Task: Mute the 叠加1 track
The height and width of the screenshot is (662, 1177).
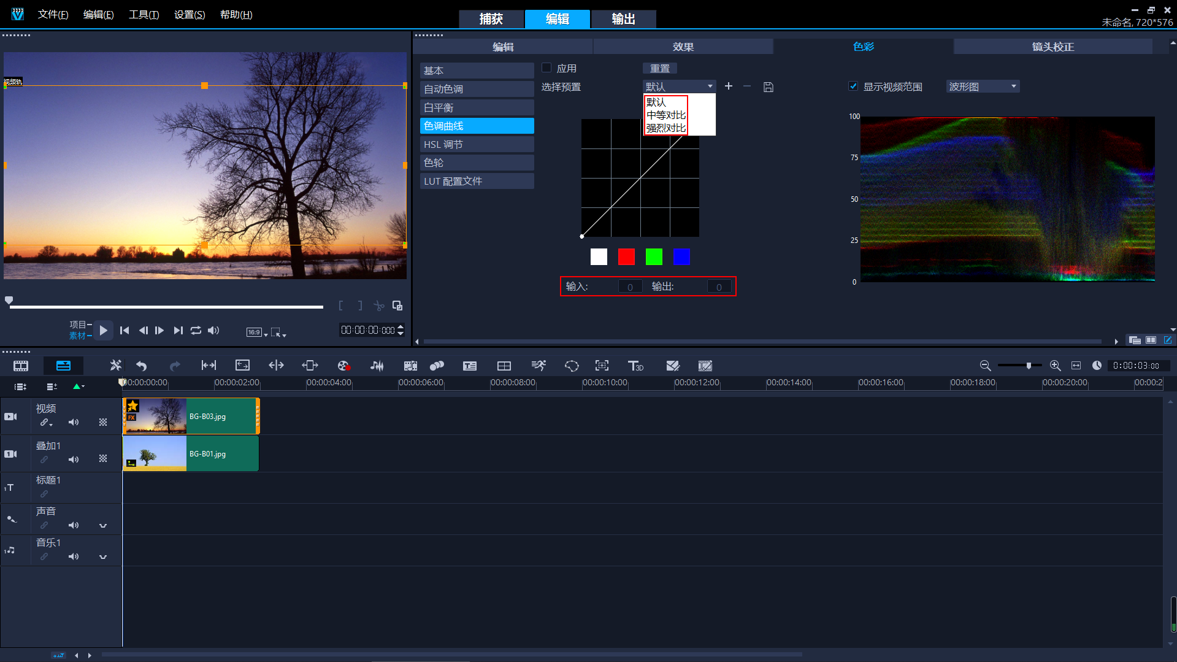Action: [x=74, y=460]
